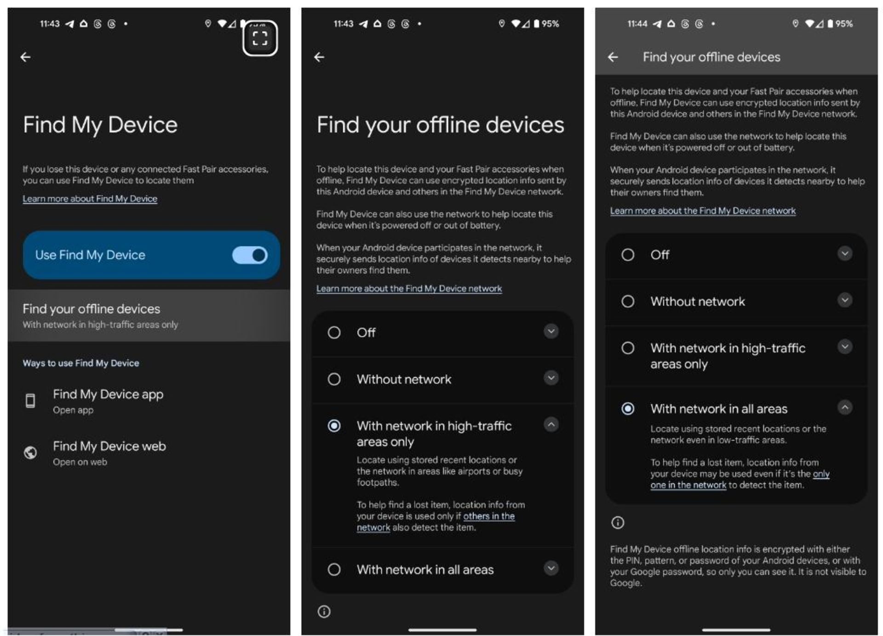Expand Without network details in middle screen

pos(551,378)
